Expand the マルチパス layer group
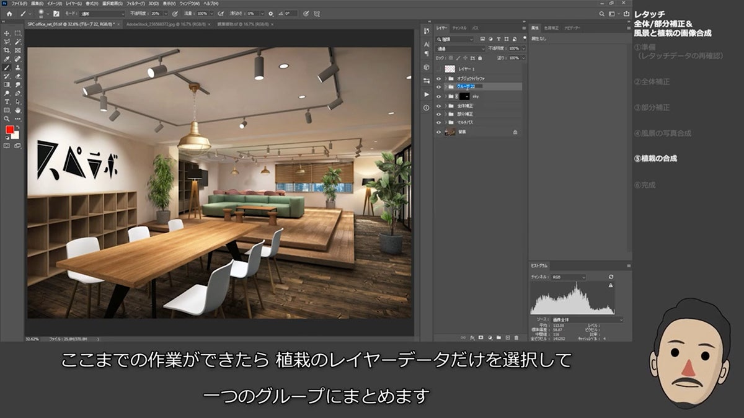 pos(445,123)
